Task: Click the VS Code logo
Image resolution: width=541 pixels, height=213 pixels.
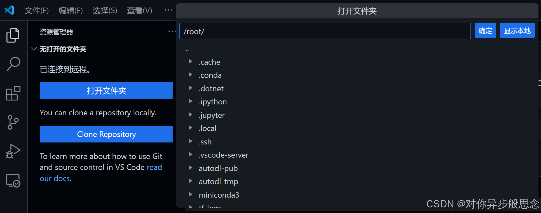Action: pyautogui.click(x=9, y=10)
